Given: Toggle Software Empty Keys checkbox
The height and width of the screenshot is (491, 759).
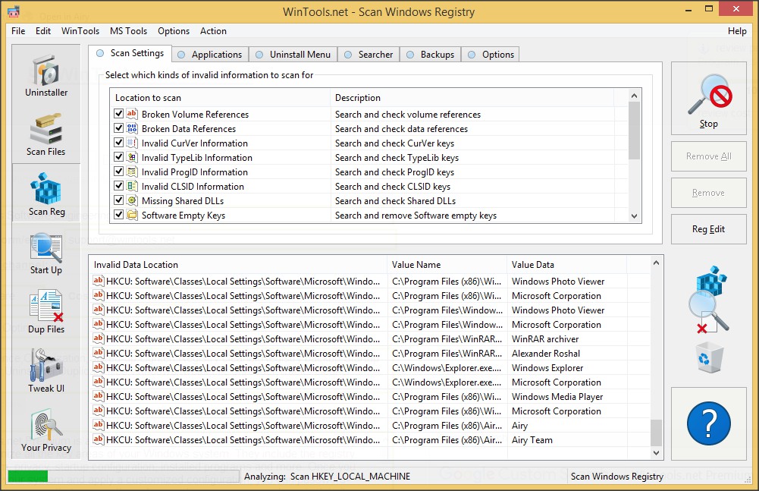Looking at the screenshot, I should (x=118, y=215).
